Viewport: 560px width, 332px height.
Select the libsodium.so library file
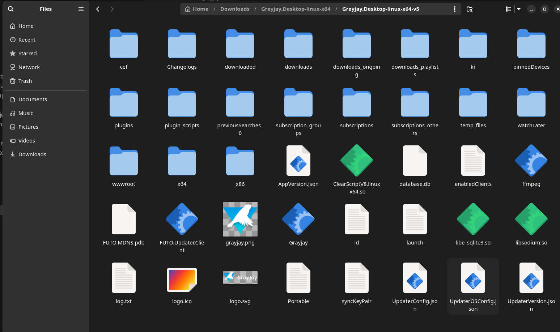531,220
